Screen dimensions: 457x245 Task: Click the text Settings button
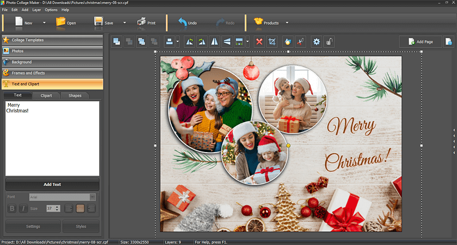pos(33,227)
